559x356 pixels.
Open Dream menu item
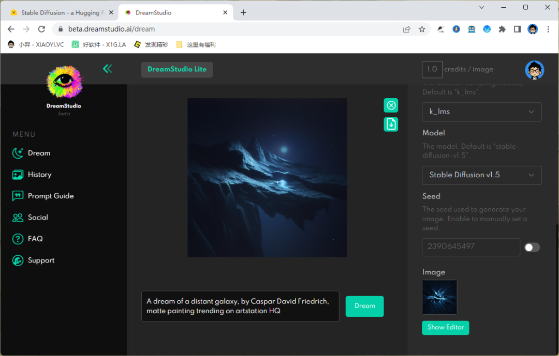pos(39,153)
